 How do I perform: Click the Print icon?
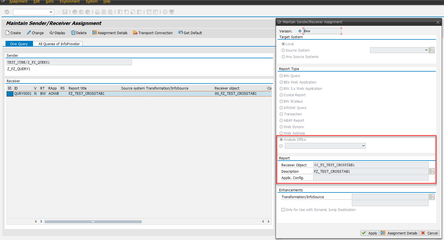pyautogui.click(x=97, y=12)
